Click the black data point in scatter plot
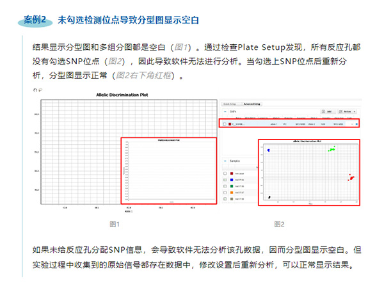The image size is (384, 288). point(269,197)
